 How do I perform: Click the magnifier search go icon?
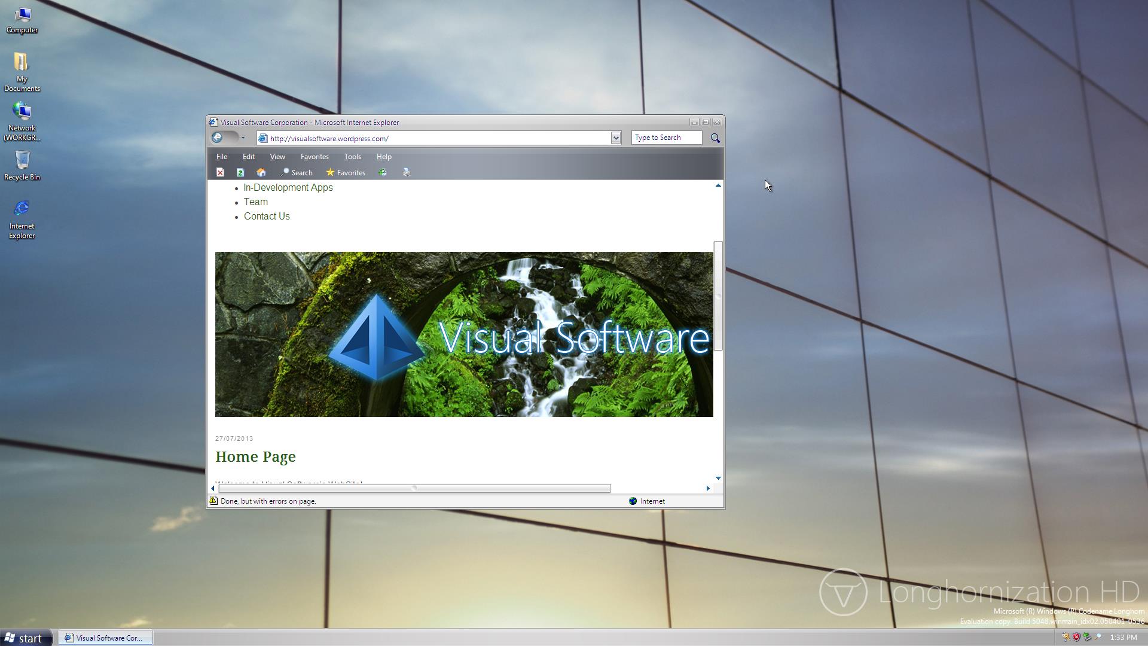tap(715, 138)
